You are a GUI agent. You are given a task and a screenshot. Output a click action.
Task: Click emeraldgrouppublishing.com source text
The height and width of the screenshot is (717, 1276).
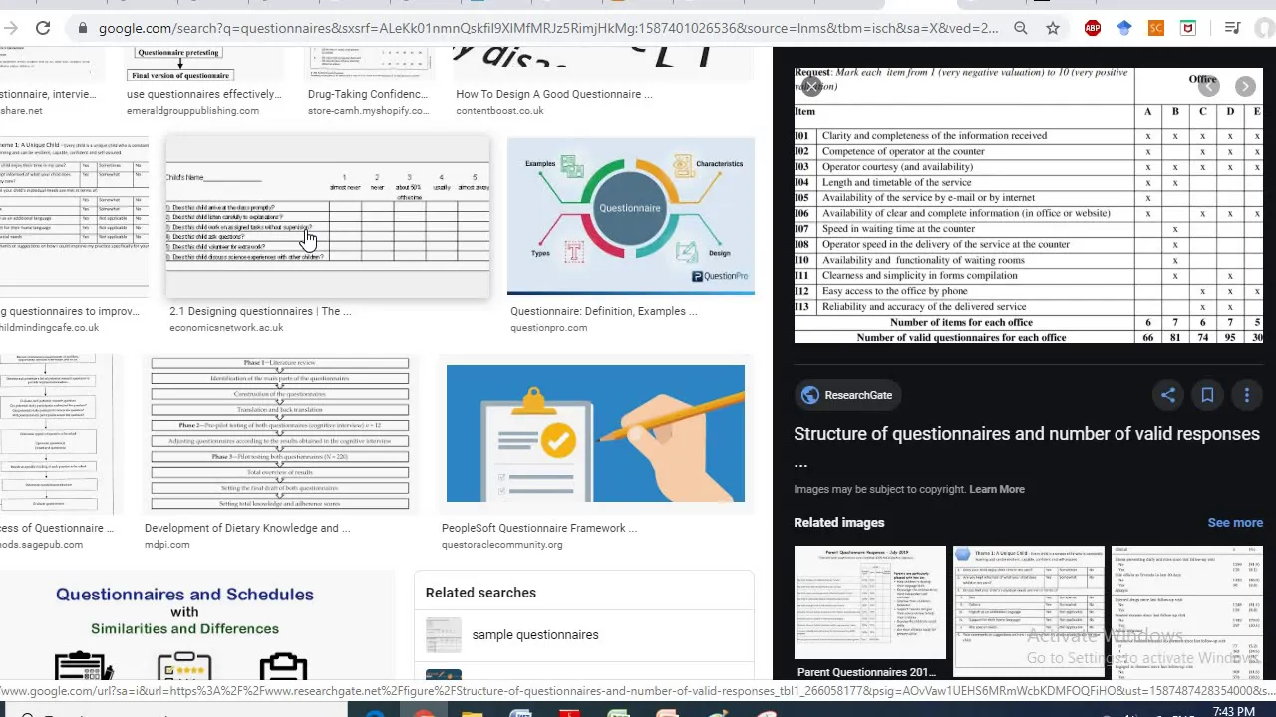click(x=192, y=110)
